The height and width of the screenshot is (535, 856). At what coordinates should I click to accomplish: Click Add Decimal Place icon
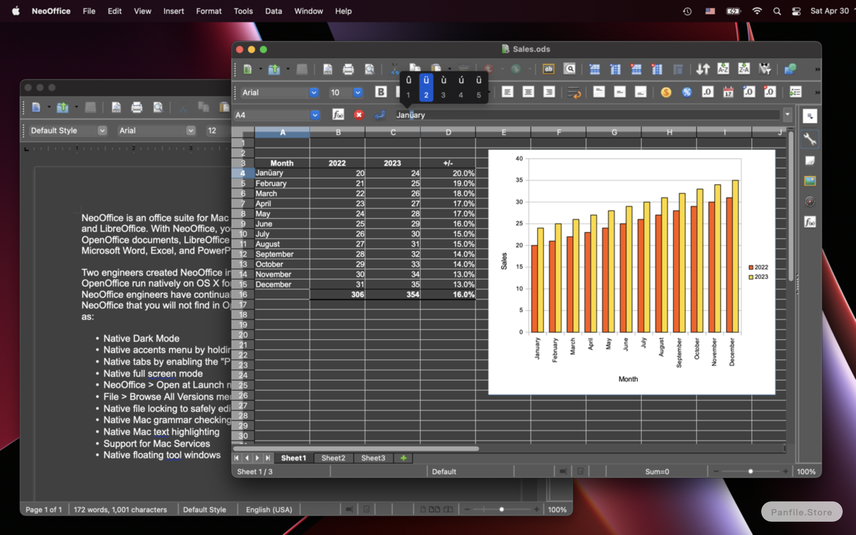749,92
